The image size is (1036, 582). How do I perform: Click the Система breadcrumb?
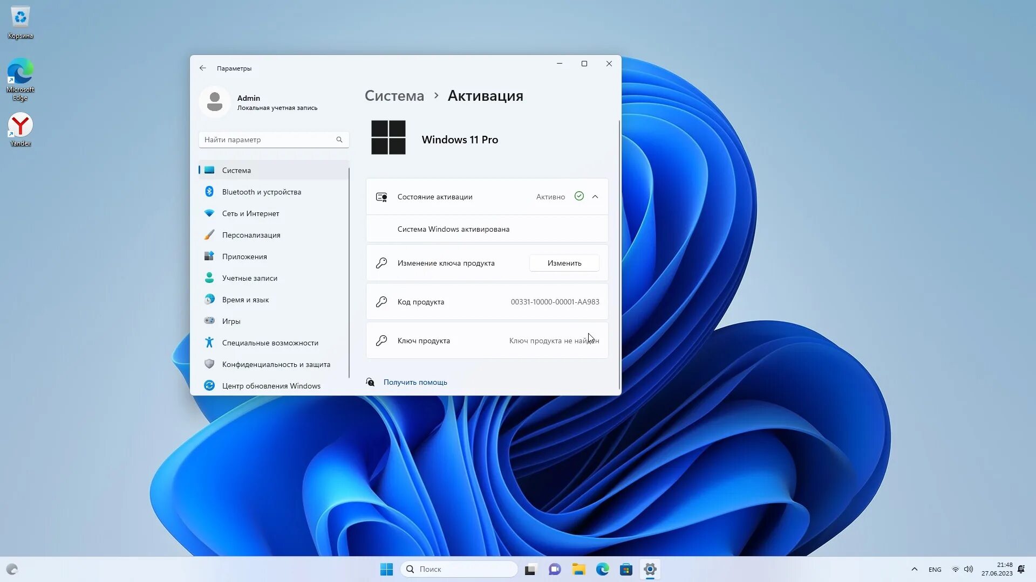pos(394,96)
